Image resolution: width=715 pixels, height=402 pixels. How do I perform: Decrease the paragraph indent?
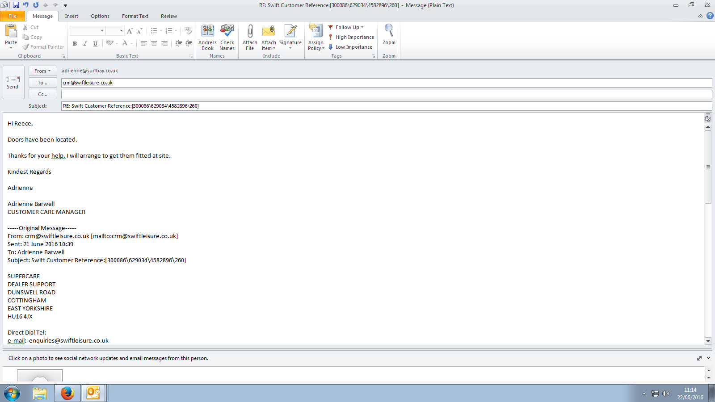tap(179, 43)
